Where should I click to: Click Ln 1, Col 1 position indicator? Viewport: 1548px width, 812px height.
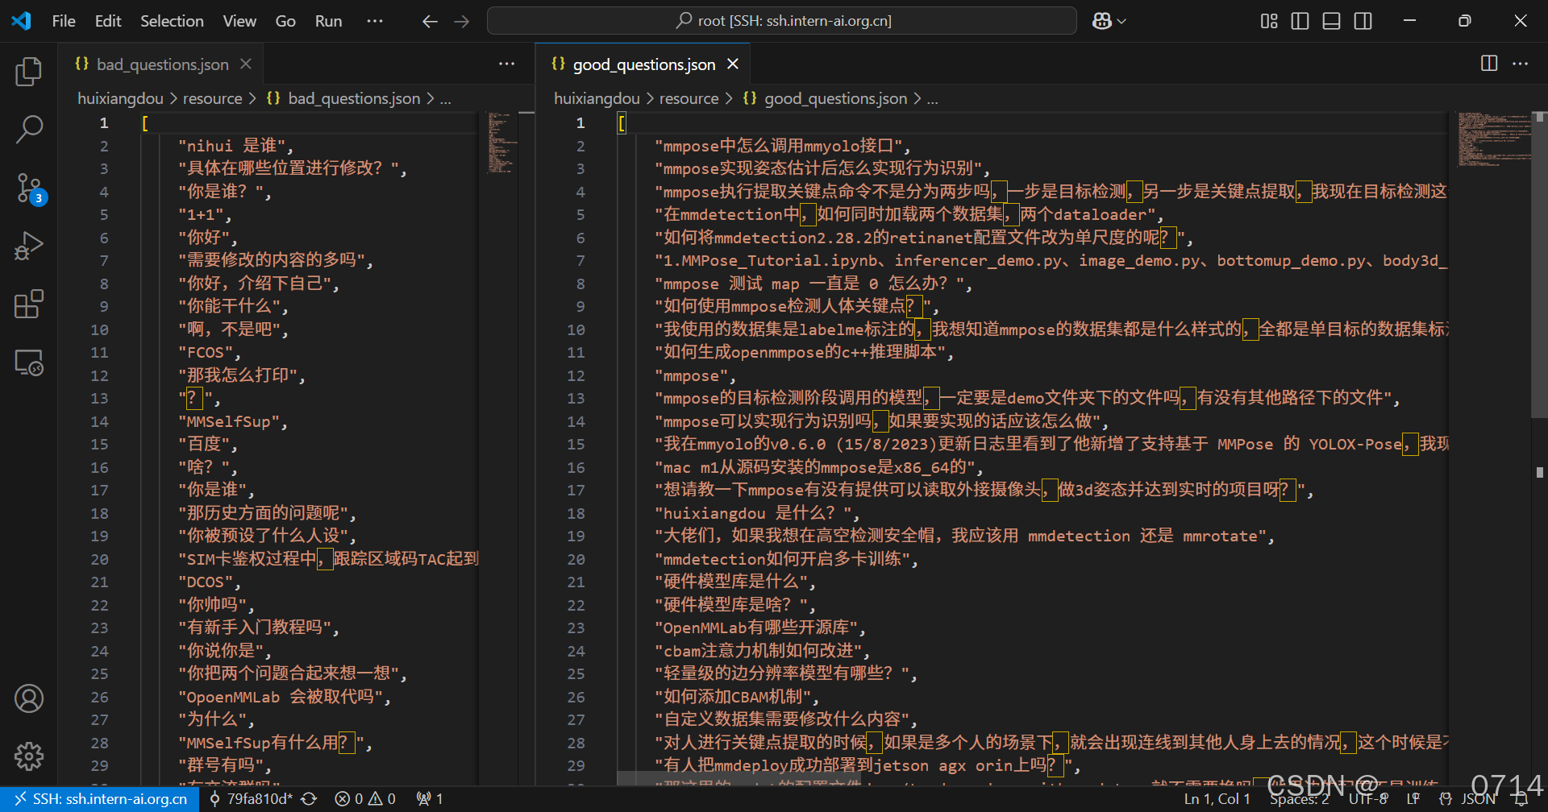[x=1217, y=799]
